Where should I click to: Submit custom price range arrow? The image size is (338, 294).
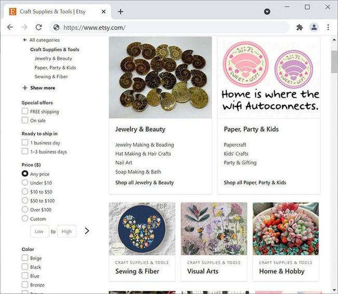tap(87, 231)
